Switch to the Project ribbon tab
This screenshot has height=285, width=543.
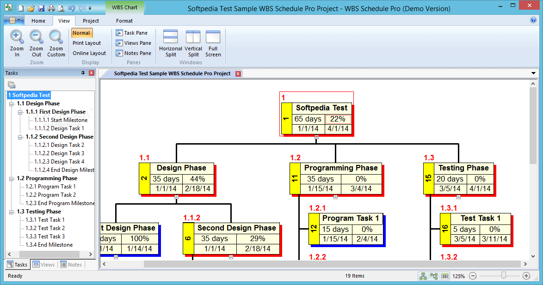(x=91, y=21)
